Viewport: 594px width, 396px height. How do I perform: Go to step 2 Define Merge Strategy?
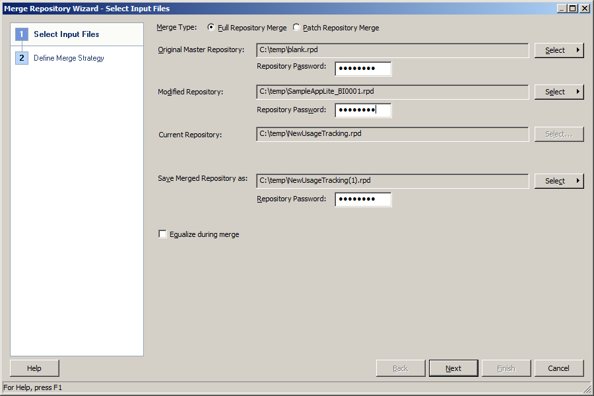click(x=69, y=58)
